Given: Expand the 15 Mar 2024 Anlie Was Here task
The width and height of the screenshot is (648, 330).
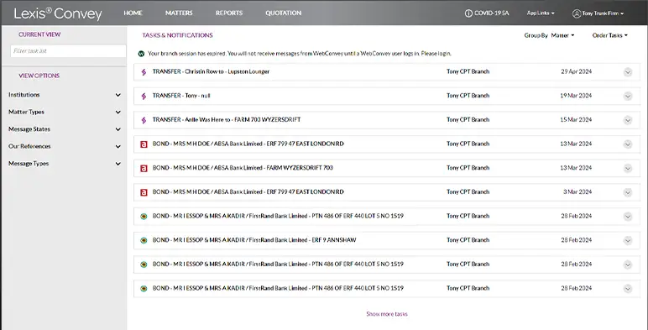Looking at the screenshot, I should [x=628, y=120].
